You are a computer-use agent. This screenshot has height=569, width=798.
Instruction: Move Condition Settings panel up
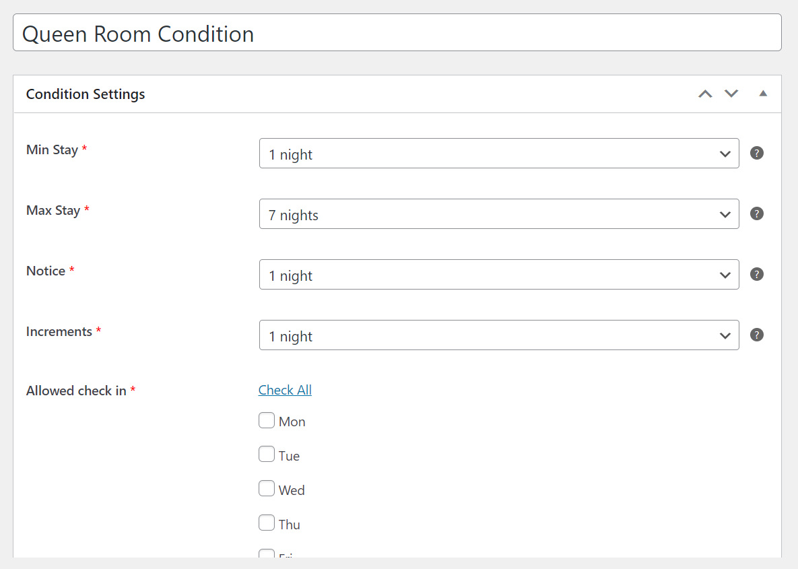click(705, 94)
